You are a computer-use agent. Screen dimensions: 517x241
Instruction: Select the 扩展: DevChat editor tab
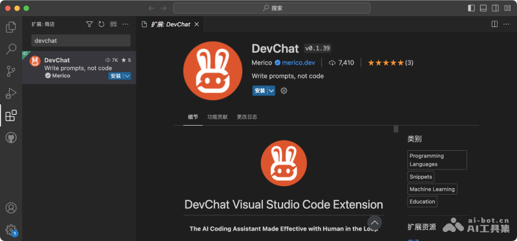click(x=170, y=24)
